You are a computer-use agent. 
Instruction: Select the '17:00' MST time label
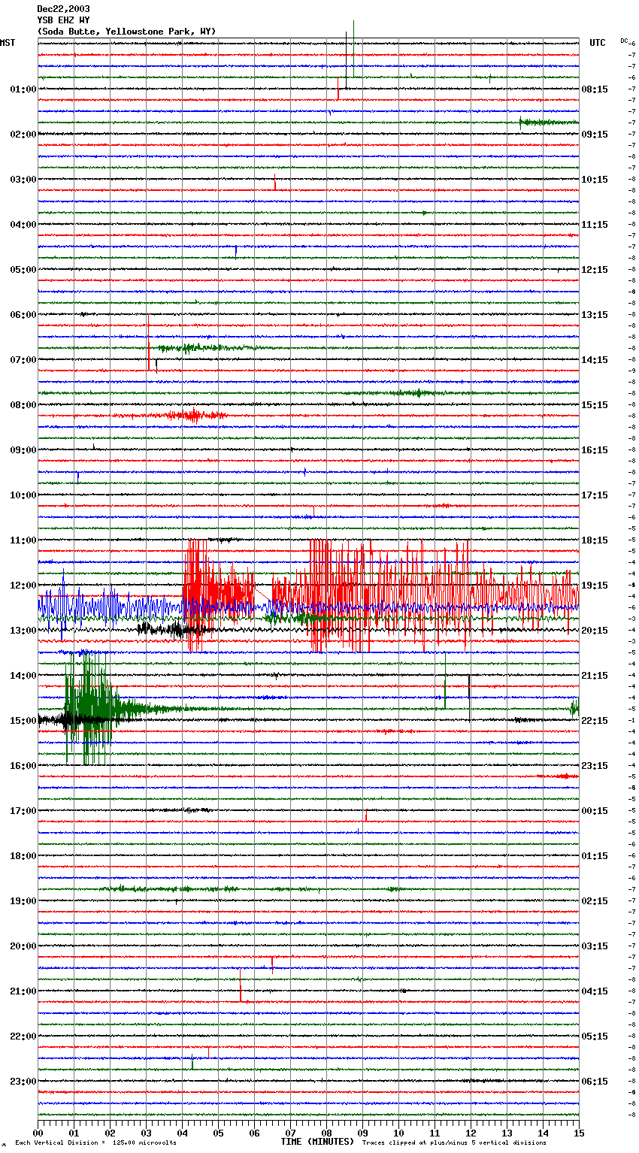coord(23,811)
